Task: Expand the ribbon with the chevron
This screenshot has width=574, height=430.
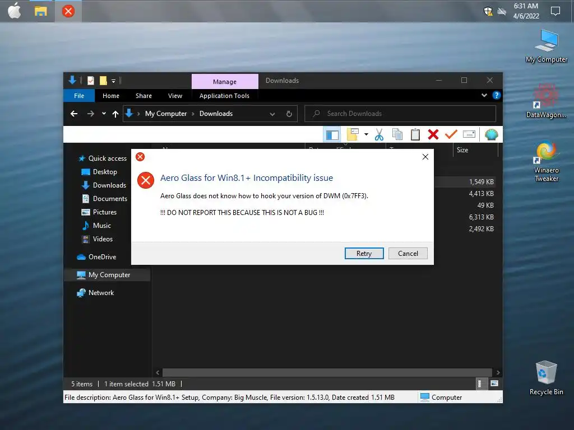Action: click(484, 95)
